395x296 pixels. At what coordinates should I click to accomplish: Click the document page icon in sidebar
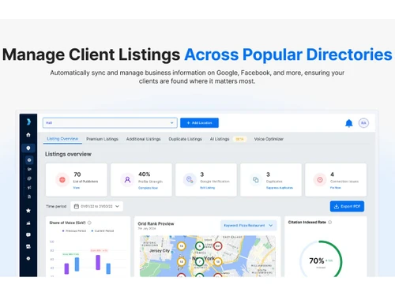point(29,197)
